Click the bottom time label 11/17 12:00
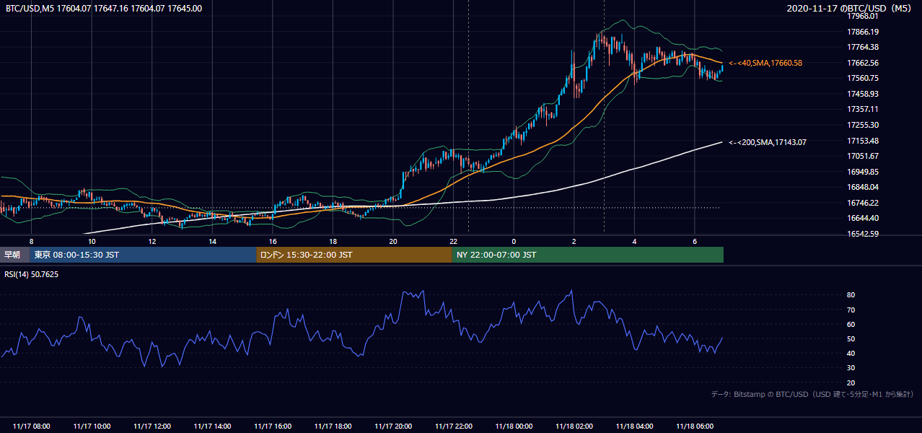This screenshot has height=433, width=922. click(x=152, y=426)
